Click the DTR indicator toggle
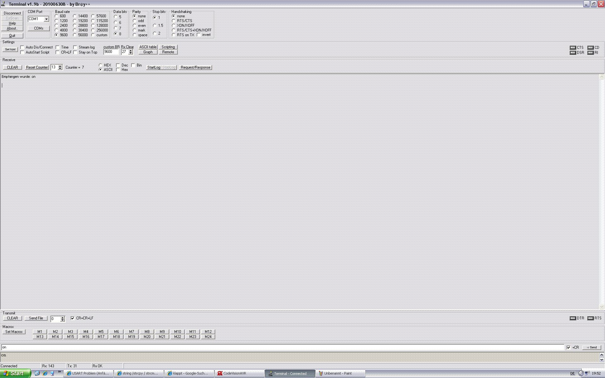The width and height of the screenshot is (605, 378). click(573, 318)
